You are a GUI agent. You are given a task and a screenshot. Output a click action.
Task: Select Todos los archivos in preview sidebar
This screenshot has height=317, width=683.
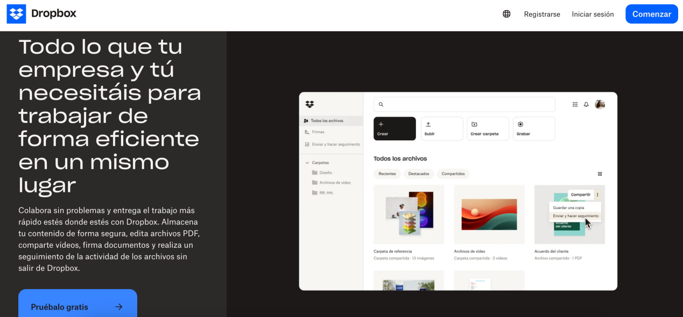point(331,120)
